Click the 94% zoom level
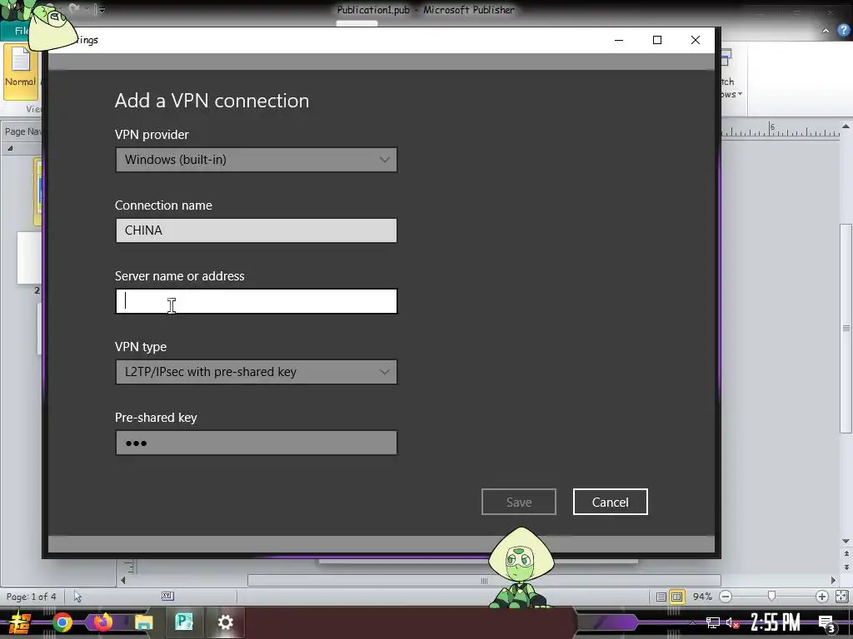Viewport: 853px width, 639px height. 702,597
